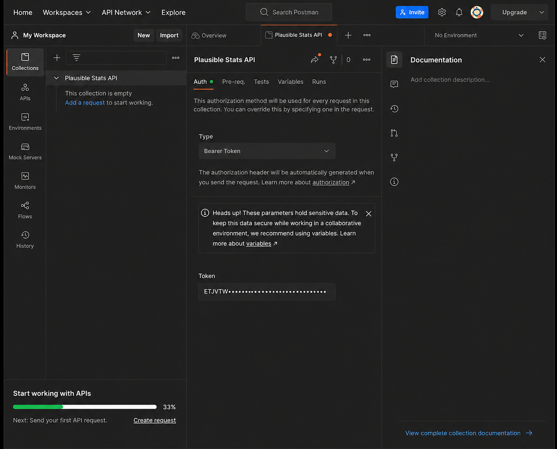Expand the Upgrade button arrow
The width and height of the screenshot is (557, 449).
click(x=541, y=12)
